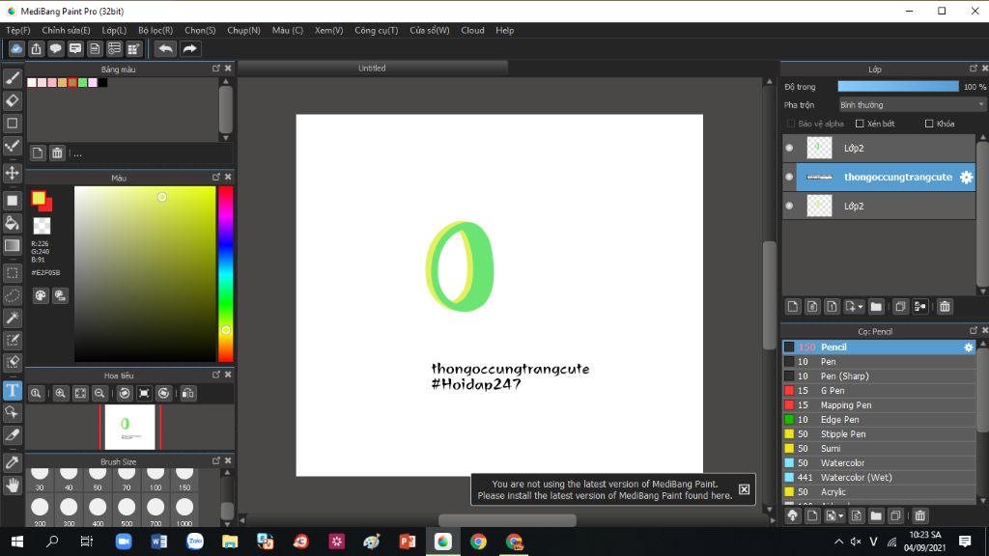The width and height of the screenshot is (989, 556).
Task: Close the update notification banner
Action: pos(745,489)
